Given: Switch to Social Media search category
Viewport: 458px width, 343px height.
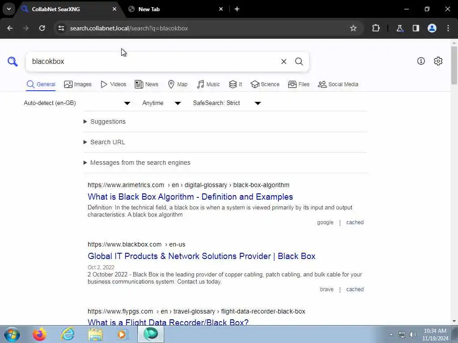Looking at the screenshot, I should (x=338, y=84).
